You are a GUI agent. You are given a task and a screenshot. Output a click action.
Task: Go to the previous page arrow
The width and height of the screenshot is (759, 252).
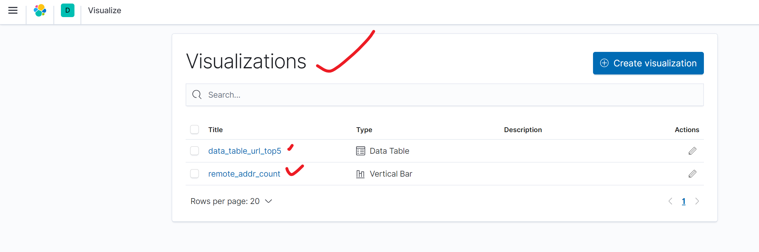click(670, 201)
